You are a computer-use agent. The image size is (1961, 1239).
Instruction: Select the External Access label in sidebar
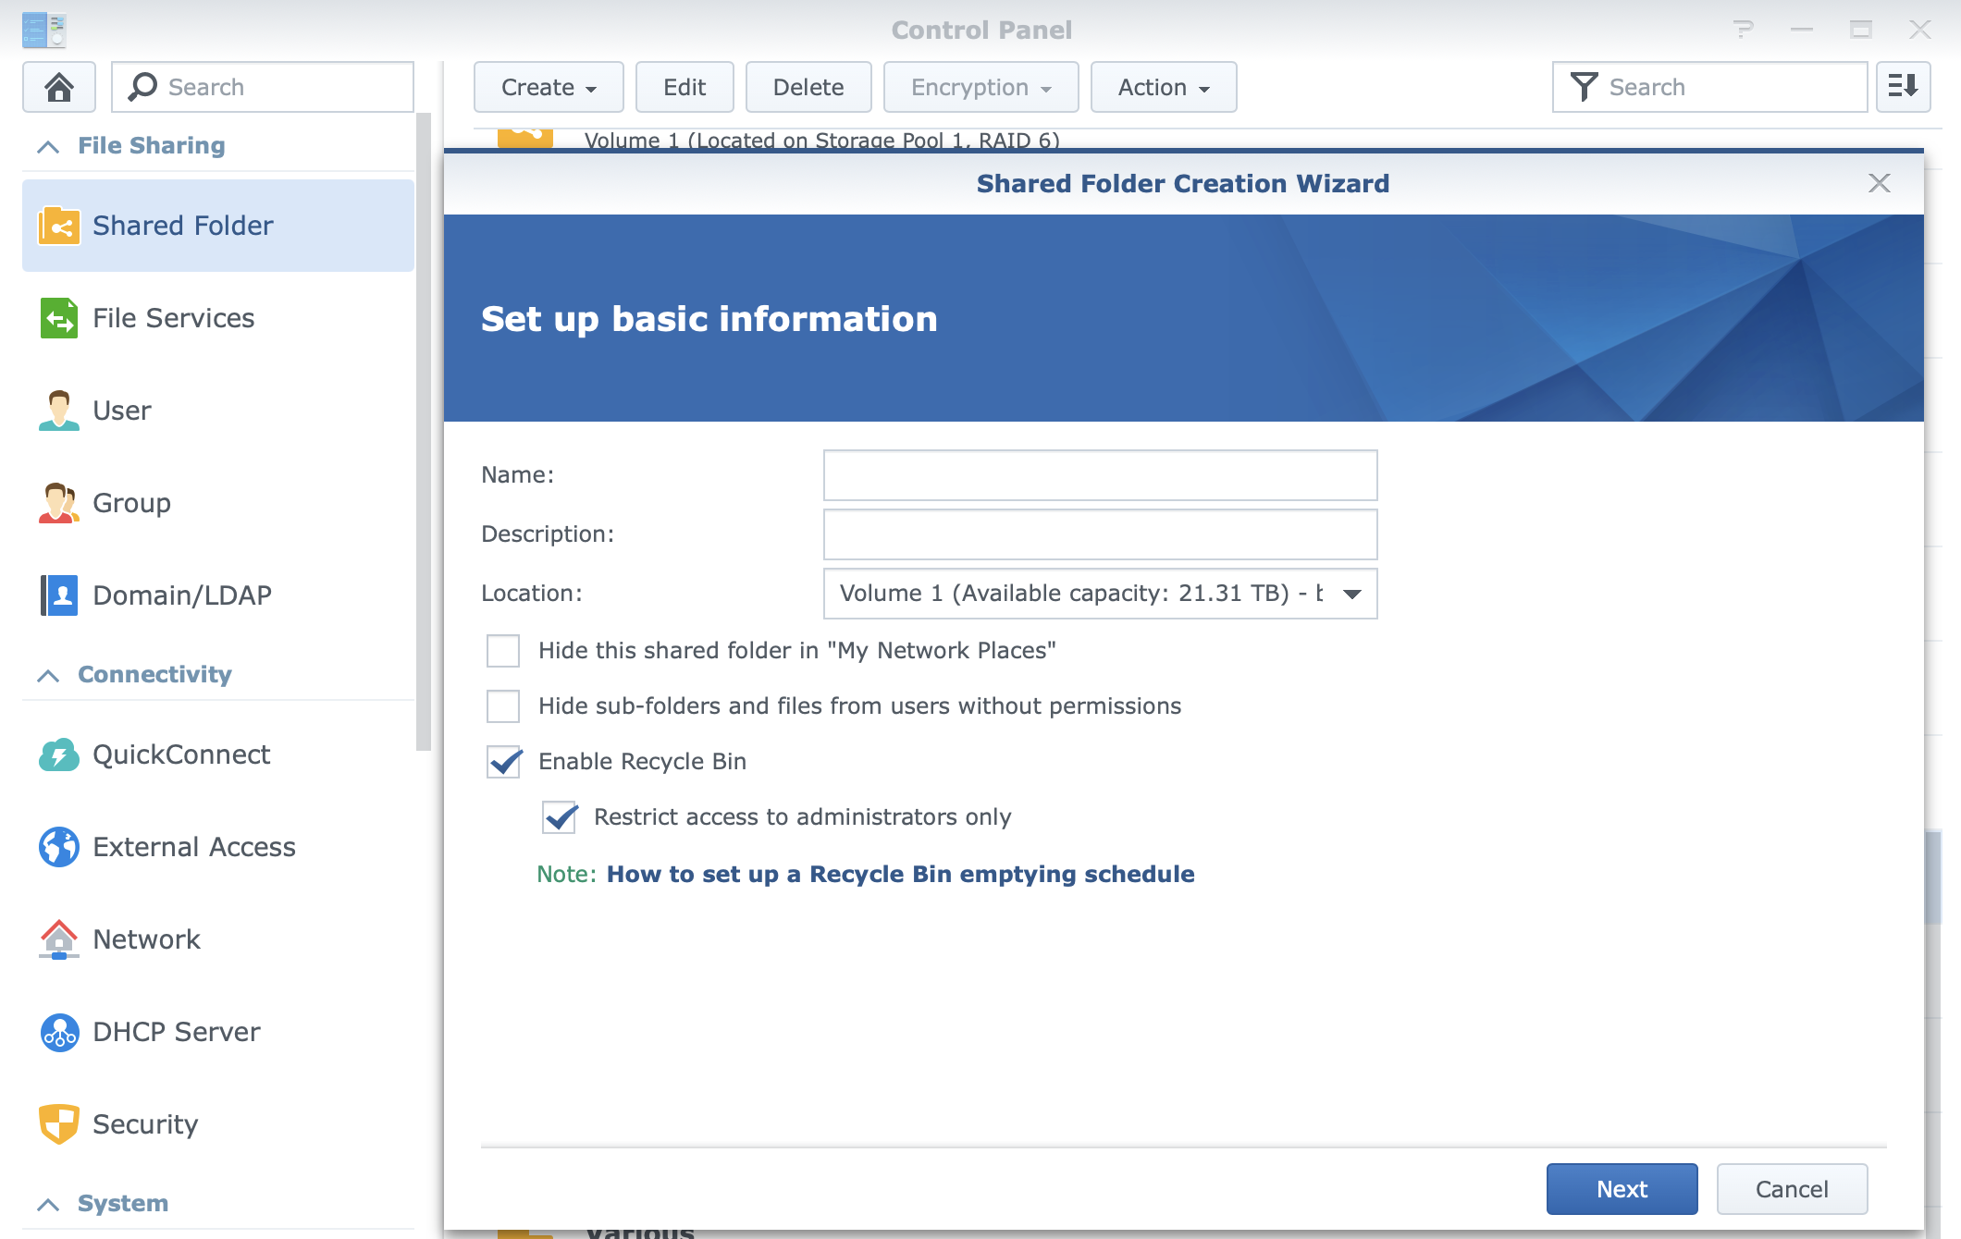[194, 847]
